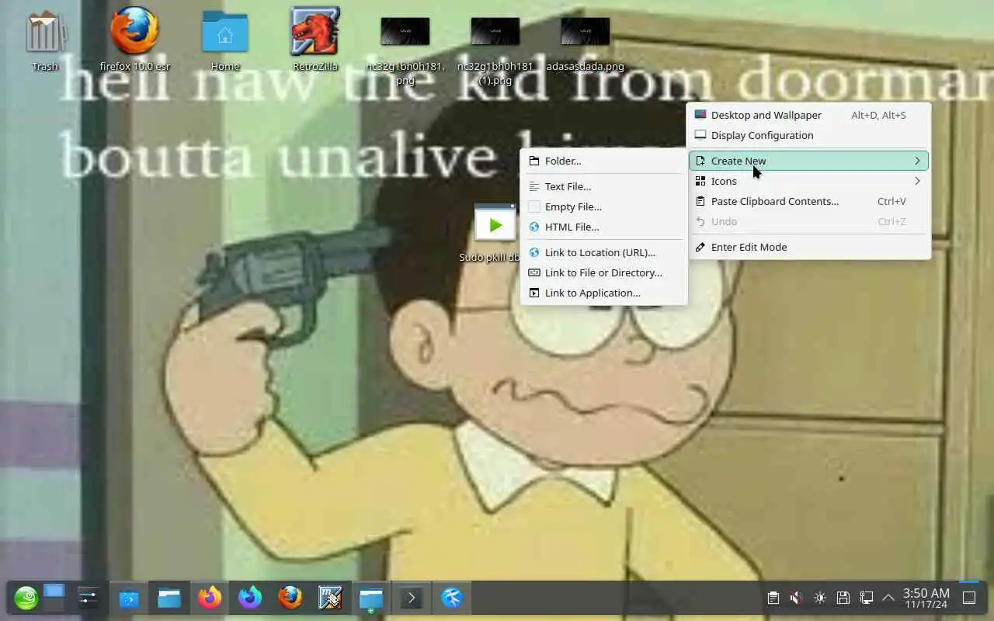Image resolution: width=994 pixels, height=621 pixels.
Task: Open the green openSUSE application launcher
Action: tap(26, 598)
